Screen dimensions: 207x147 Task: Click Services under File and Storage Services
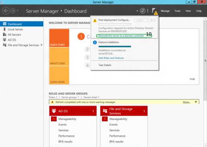point(114,130)
